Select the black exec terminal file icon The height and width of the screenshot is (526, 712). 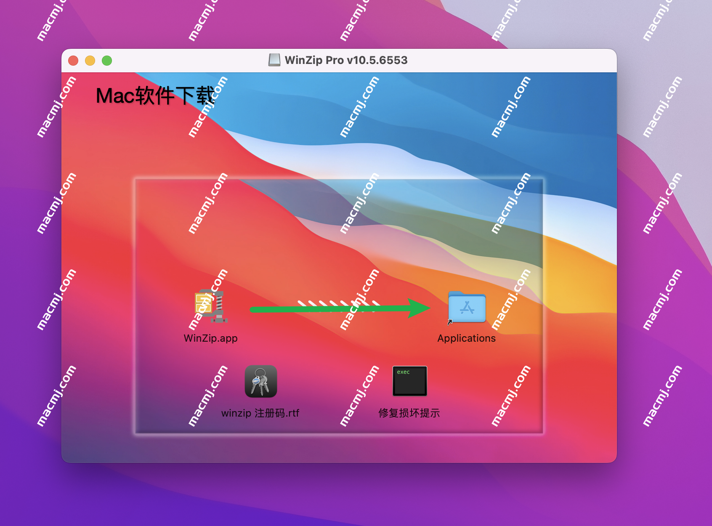coord(409,381)
